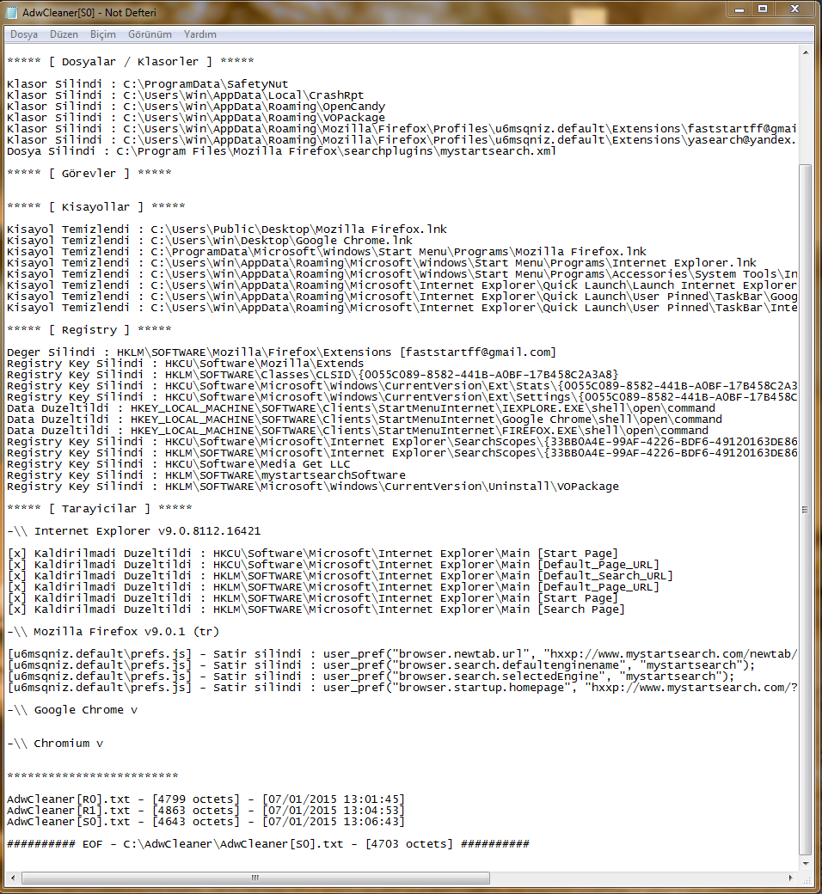Click the Notepad icon in title bar
Image resolution: width=822 pixels, height=894 pixels.
point(11,13)
